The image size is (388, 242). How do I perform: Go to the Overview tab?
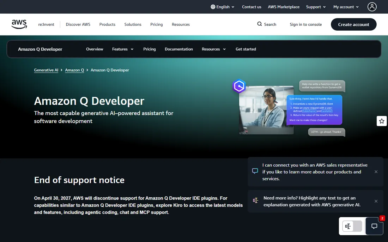[x=95, y=49]
